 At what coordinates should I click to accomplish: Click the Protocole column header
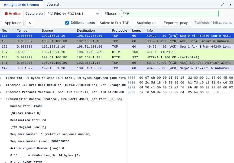[x=119, y=31]
